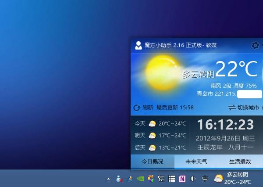Screen dimensions: 263x187
Task: Click the user profile icon in widget header
Action: coord(139,45)
